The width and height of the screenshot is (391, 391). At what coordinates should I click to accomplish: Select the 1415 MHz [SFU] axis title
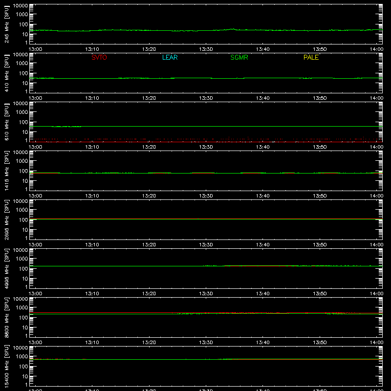click(7, 171)
